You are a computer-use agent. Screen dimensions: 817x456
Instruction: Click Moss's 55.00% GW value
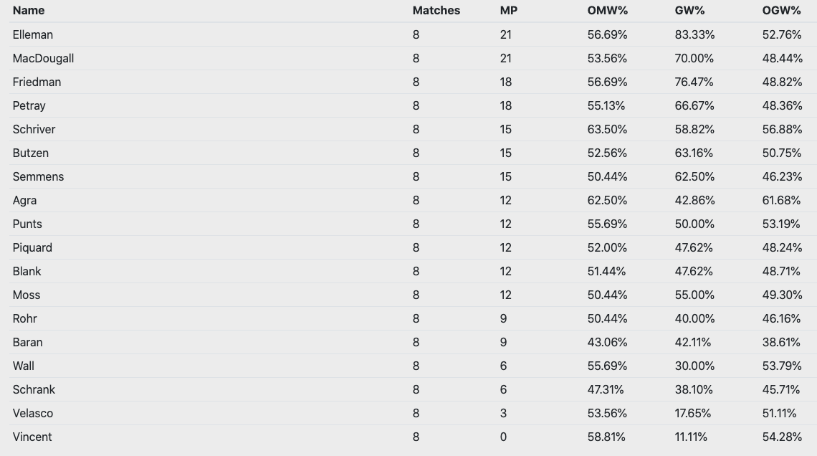[x=694, y=295]
